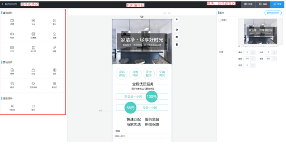This screenshot has height=147, width=286.
Task: Click the height field showing 300
Action: [x=268, y=59]
